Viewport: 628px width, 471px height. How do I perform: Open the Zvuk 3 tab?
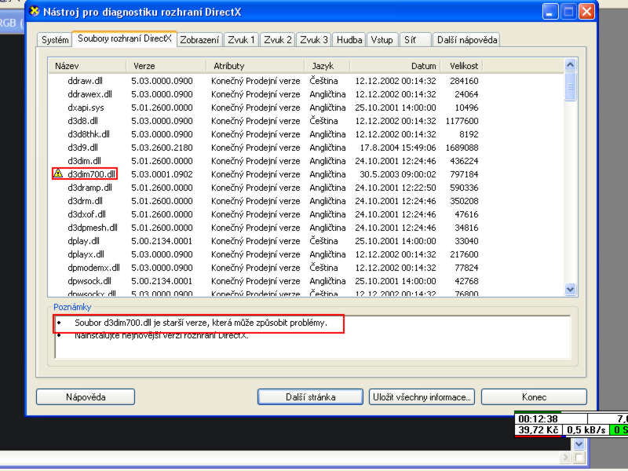point(313,40)
